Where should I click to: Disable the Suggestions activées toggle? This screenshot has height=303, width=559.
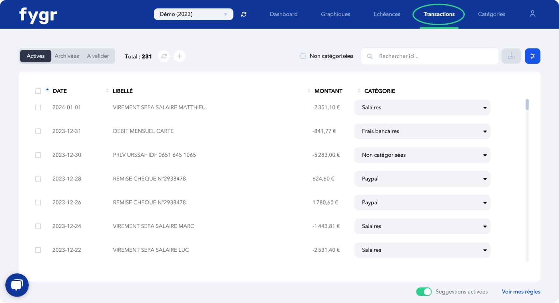tap(424, 292)
